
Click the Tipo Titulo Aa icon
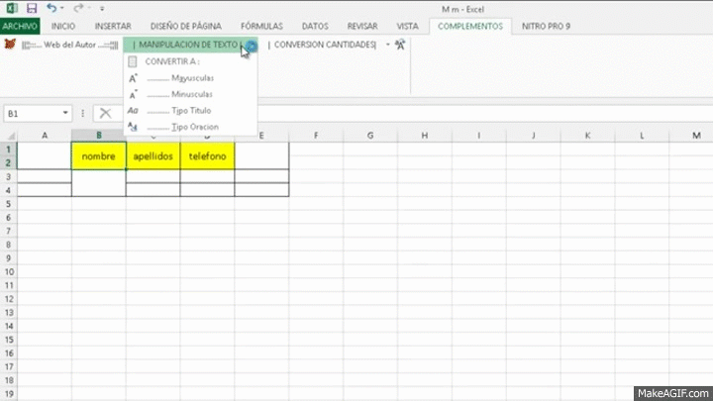133,111
